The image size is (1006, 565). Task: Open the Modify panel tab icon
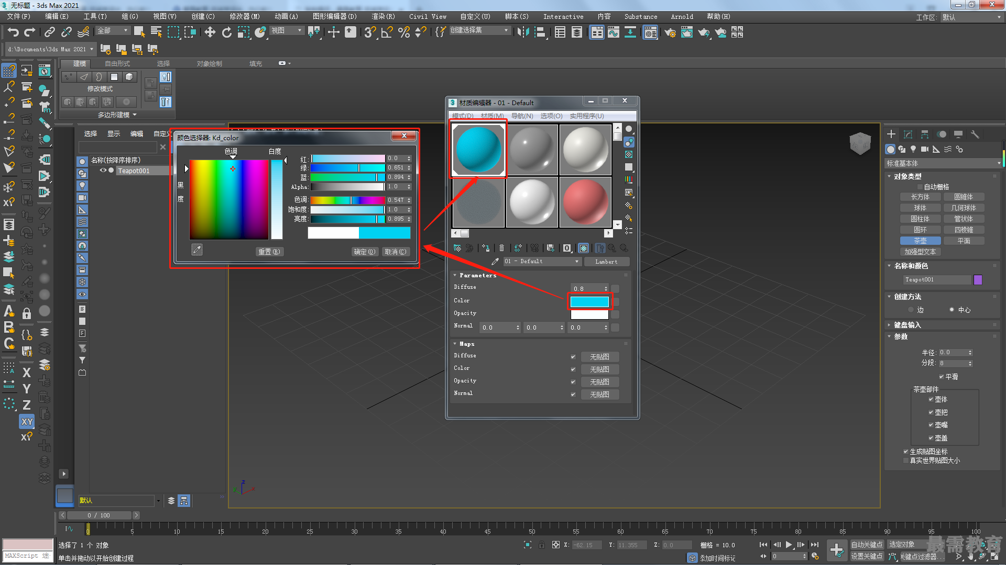click(908, 134)
